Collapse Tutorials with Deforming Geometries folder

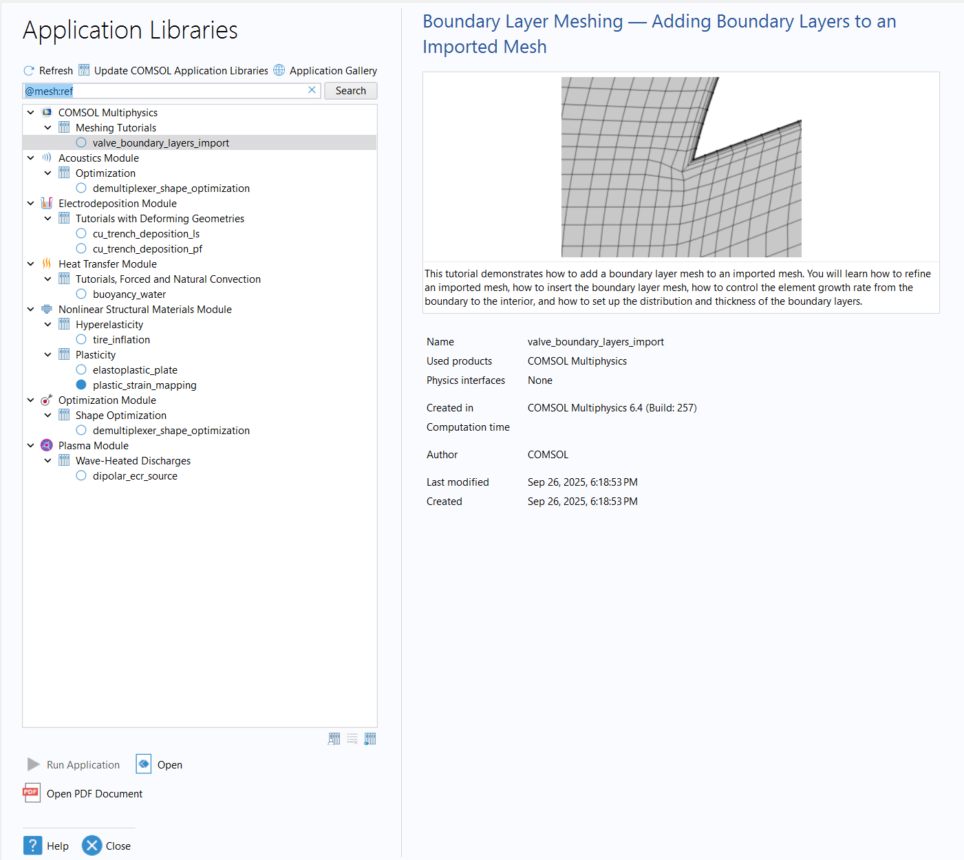coord(47,218)
